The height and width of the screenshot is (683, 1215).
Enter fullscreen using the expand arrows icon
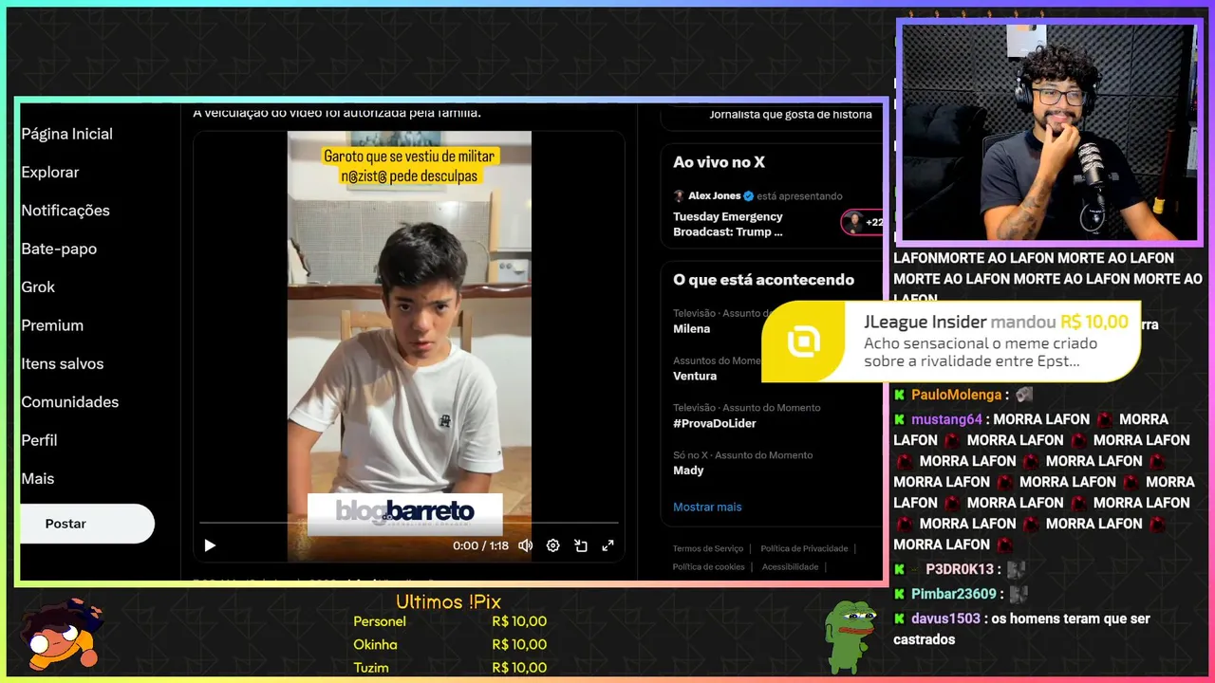[x=607, y=545]
